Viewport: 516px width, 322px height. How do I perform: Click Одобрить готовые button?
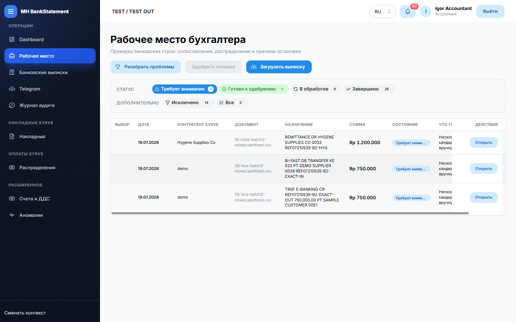(214, 67)
